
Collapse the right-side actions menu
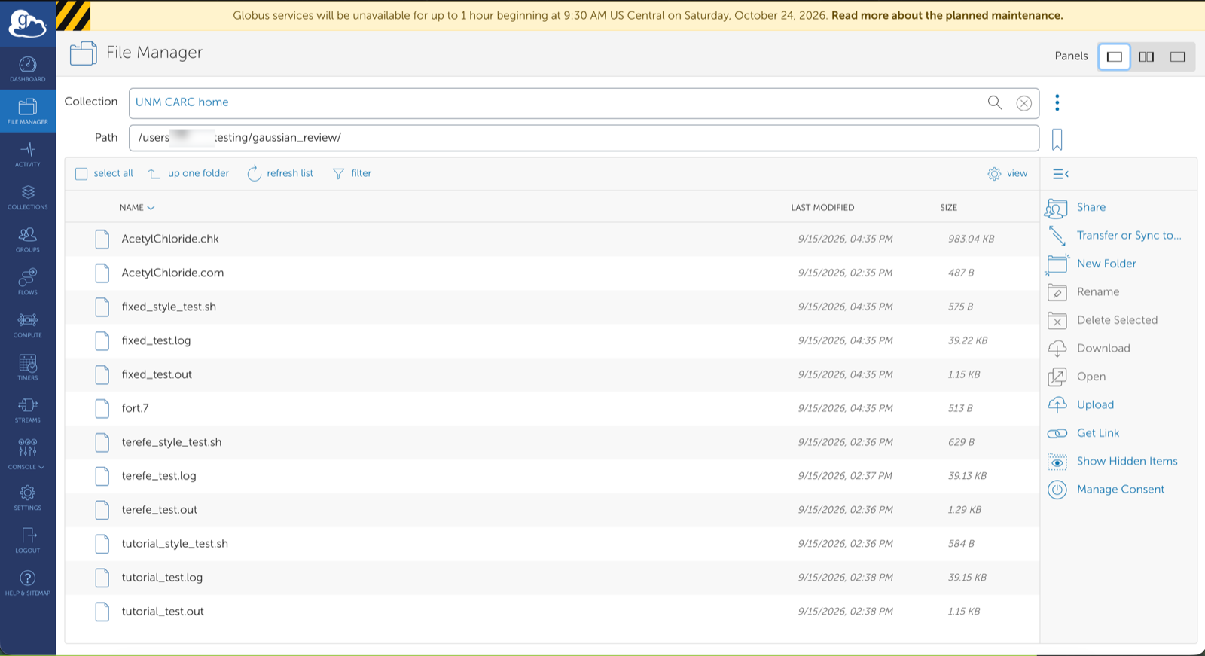tap(1060, 174)
